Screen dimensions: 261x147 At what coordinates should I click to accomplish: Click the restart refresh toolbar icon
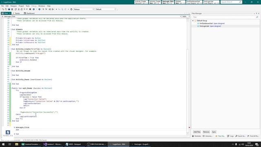[71, 9]
